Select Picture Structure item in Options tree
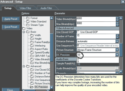125x91 pixels. (42, 83)
